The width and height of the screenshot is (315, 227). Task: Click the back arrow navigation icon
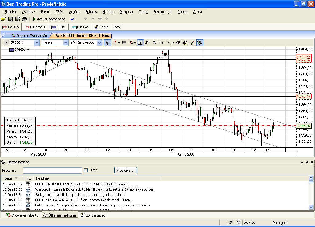[x=86, y=19]
